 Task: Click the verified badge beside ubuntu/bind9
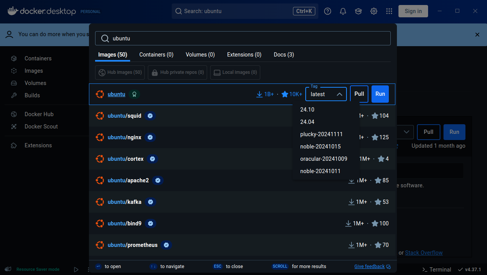[151, 223]
